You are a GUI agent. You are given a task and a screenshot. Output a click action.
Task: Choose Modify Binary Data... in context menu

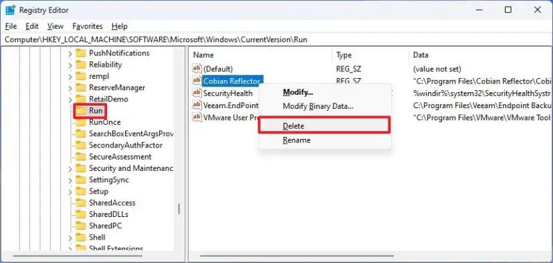(325, 106)
